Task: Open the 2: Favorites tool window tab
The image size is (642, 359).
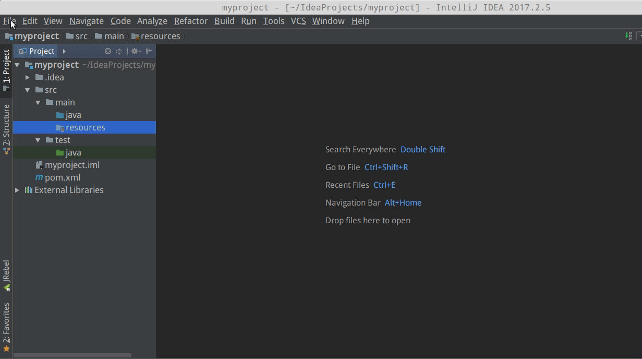Action: click(x=6, y=327)
